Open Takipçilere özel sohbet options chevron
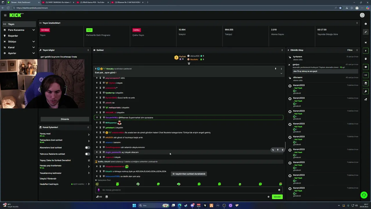371x209 pixels. (89, 141)
